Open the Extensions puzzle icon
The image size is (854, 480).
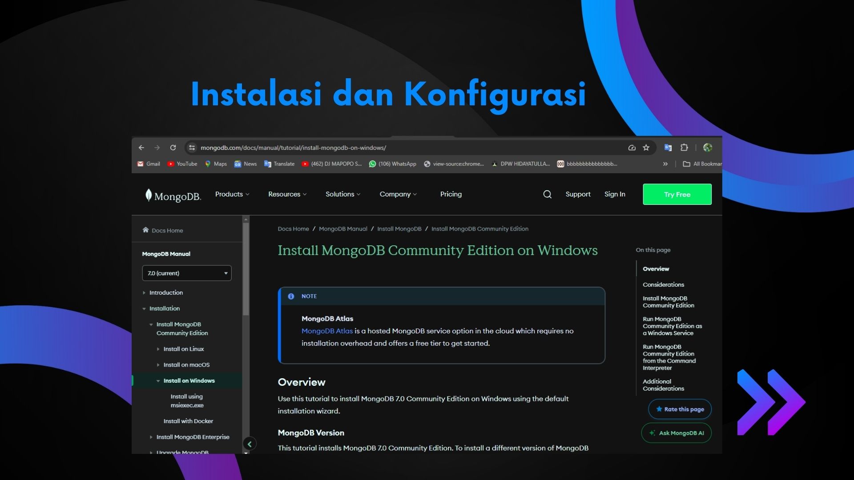point(684,148)
